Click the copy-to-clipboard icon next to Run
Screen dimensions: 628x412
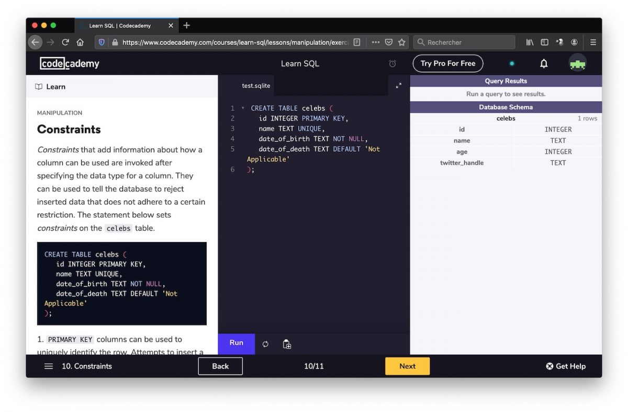(x=286, y=343)
